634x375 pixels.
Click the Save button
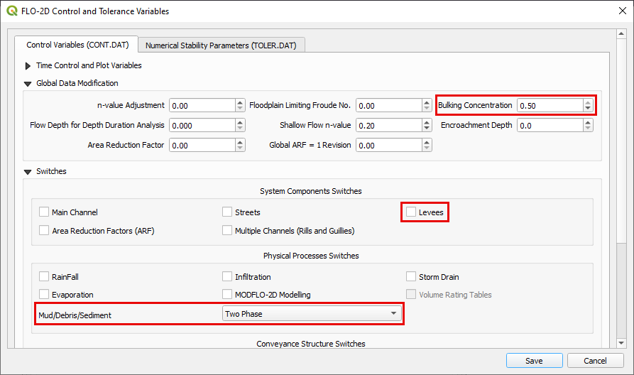[x=534, y=361]
